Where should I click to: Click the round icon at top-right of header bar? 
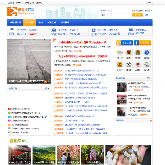pos(149,2)
